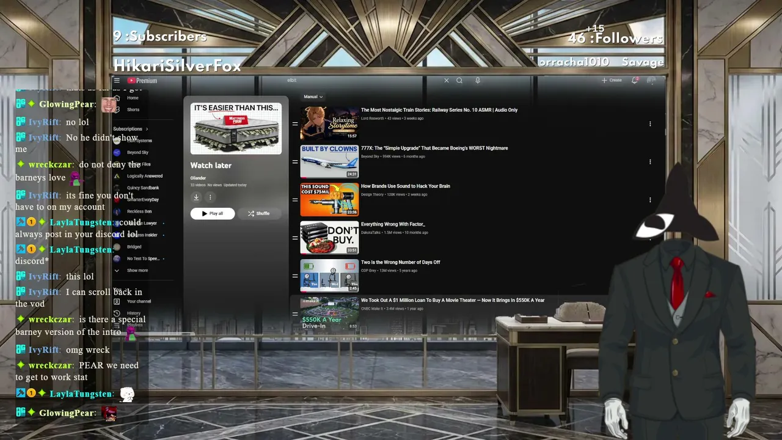The height and width of the screenshot is (440, 782).
Task: Start voice search with the microphone icon
Action: (x=478, y=81)
